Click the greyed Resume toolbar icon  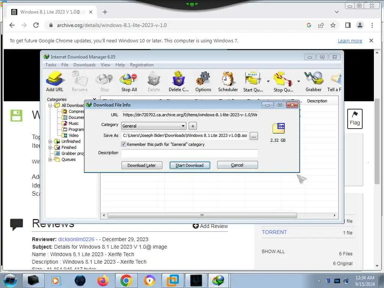point(80,81)
